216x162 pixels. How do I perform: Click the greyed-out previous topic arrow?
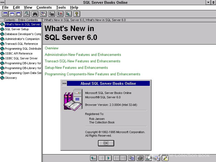(x=102, y=158)
